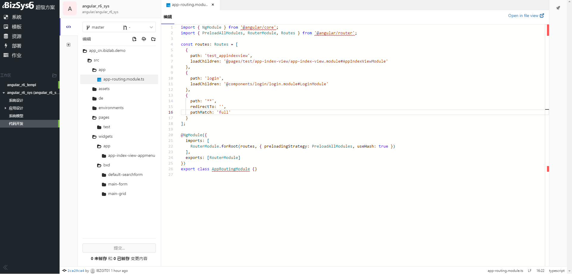Viewport: 572px width, 274px height.
Task: Open the 系统 menu icon
Action: coord(6,17)
